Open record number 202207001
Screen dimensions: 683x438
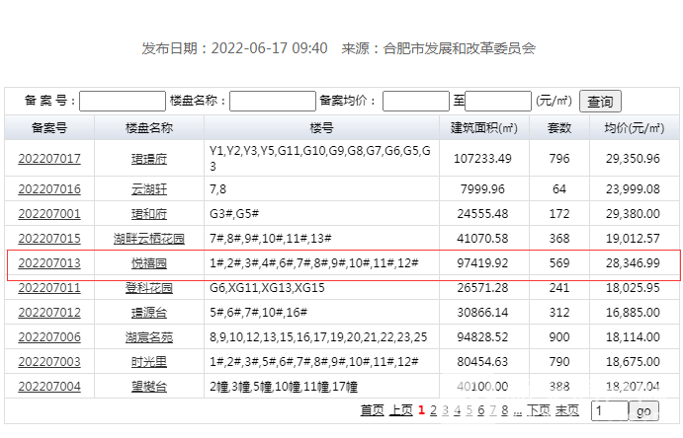49,214
